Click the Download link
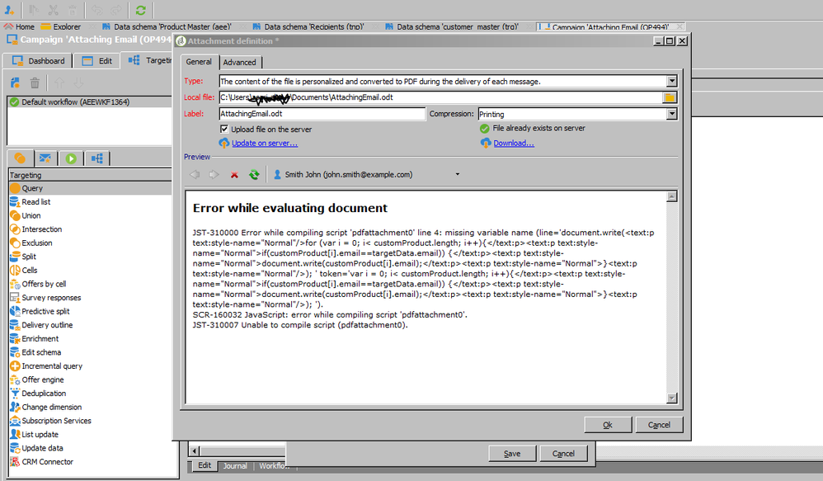The height and width of the screenshot is (481, 823). coord(513,143)
